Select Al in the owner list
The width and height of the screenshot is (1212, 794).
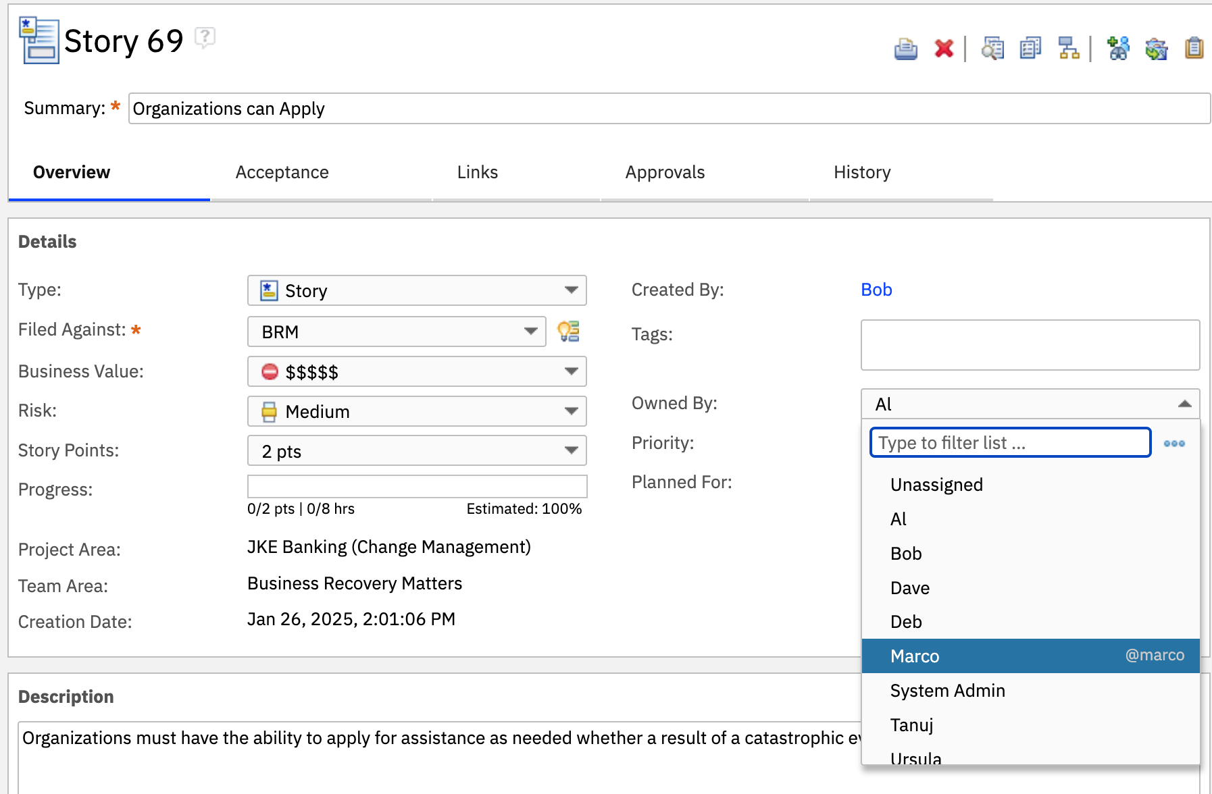coord(1031,519)
